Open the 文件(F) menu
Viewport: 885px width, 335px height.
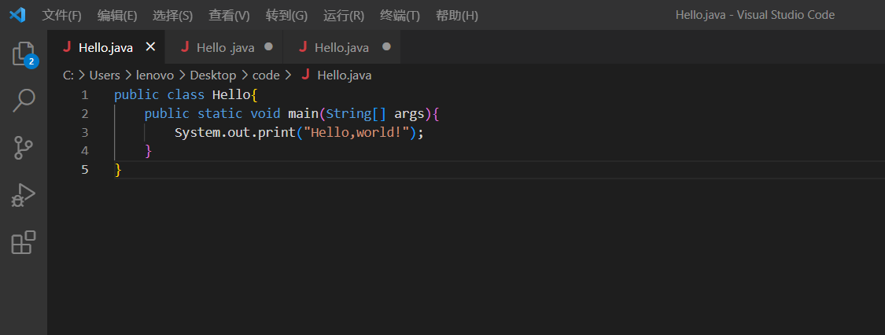click(61, 16)
